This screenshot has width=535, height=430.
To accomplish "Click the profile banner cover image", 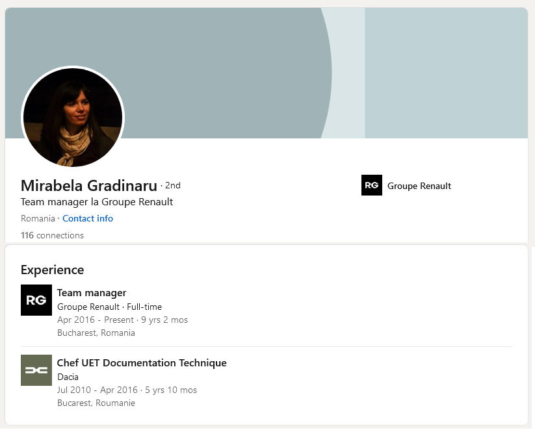I will click(266, 73).
